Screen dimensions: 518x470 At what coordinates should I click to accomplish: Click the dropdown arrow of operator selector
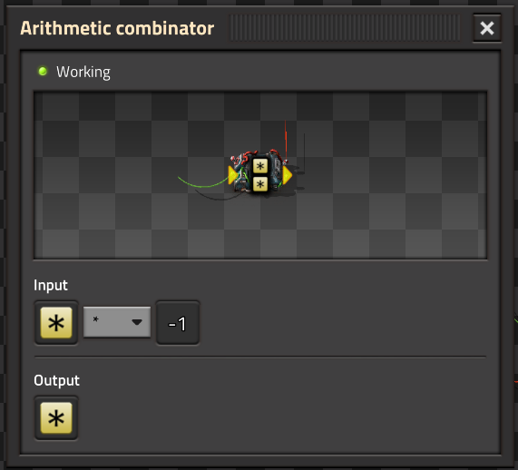click(137, 322)
